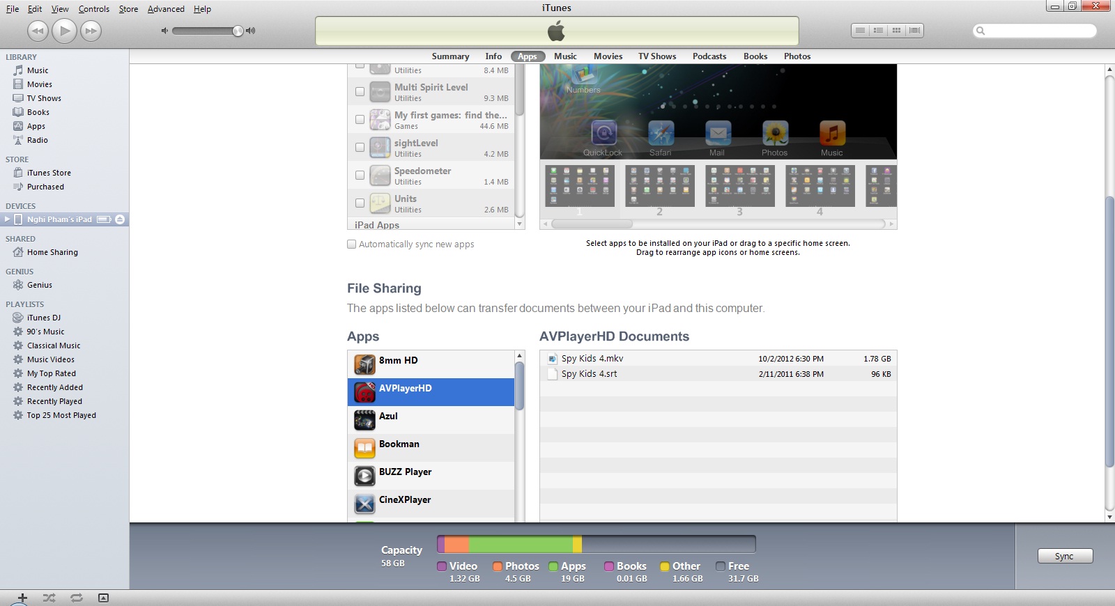1115x606 pixels.
Task: Click the add playlist plus icon
Action: tap(22, 598)
